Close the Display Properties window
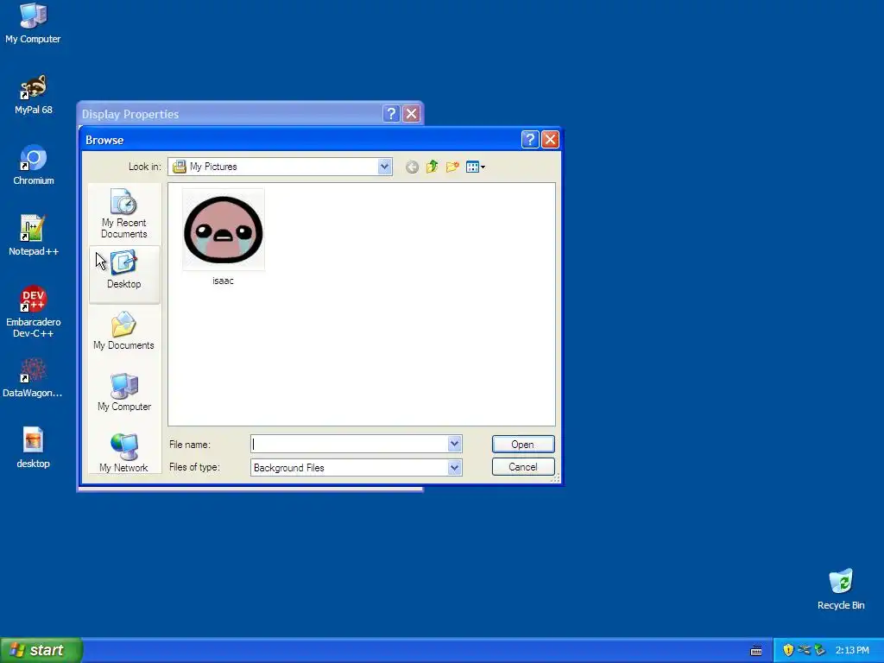 coord(412,114)
